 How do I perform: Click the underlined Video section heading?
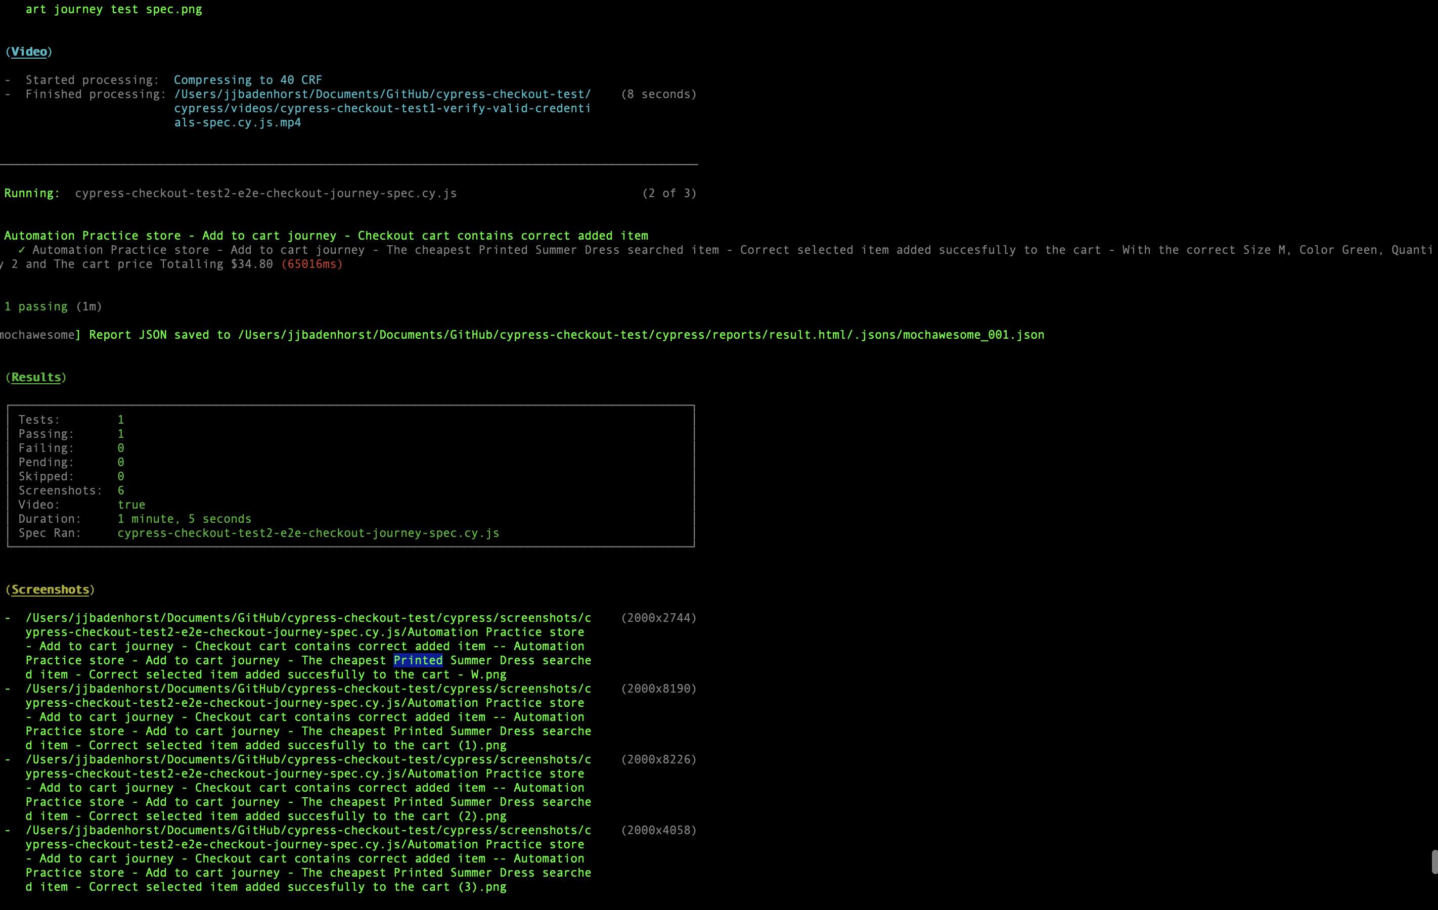coord(29,52)
